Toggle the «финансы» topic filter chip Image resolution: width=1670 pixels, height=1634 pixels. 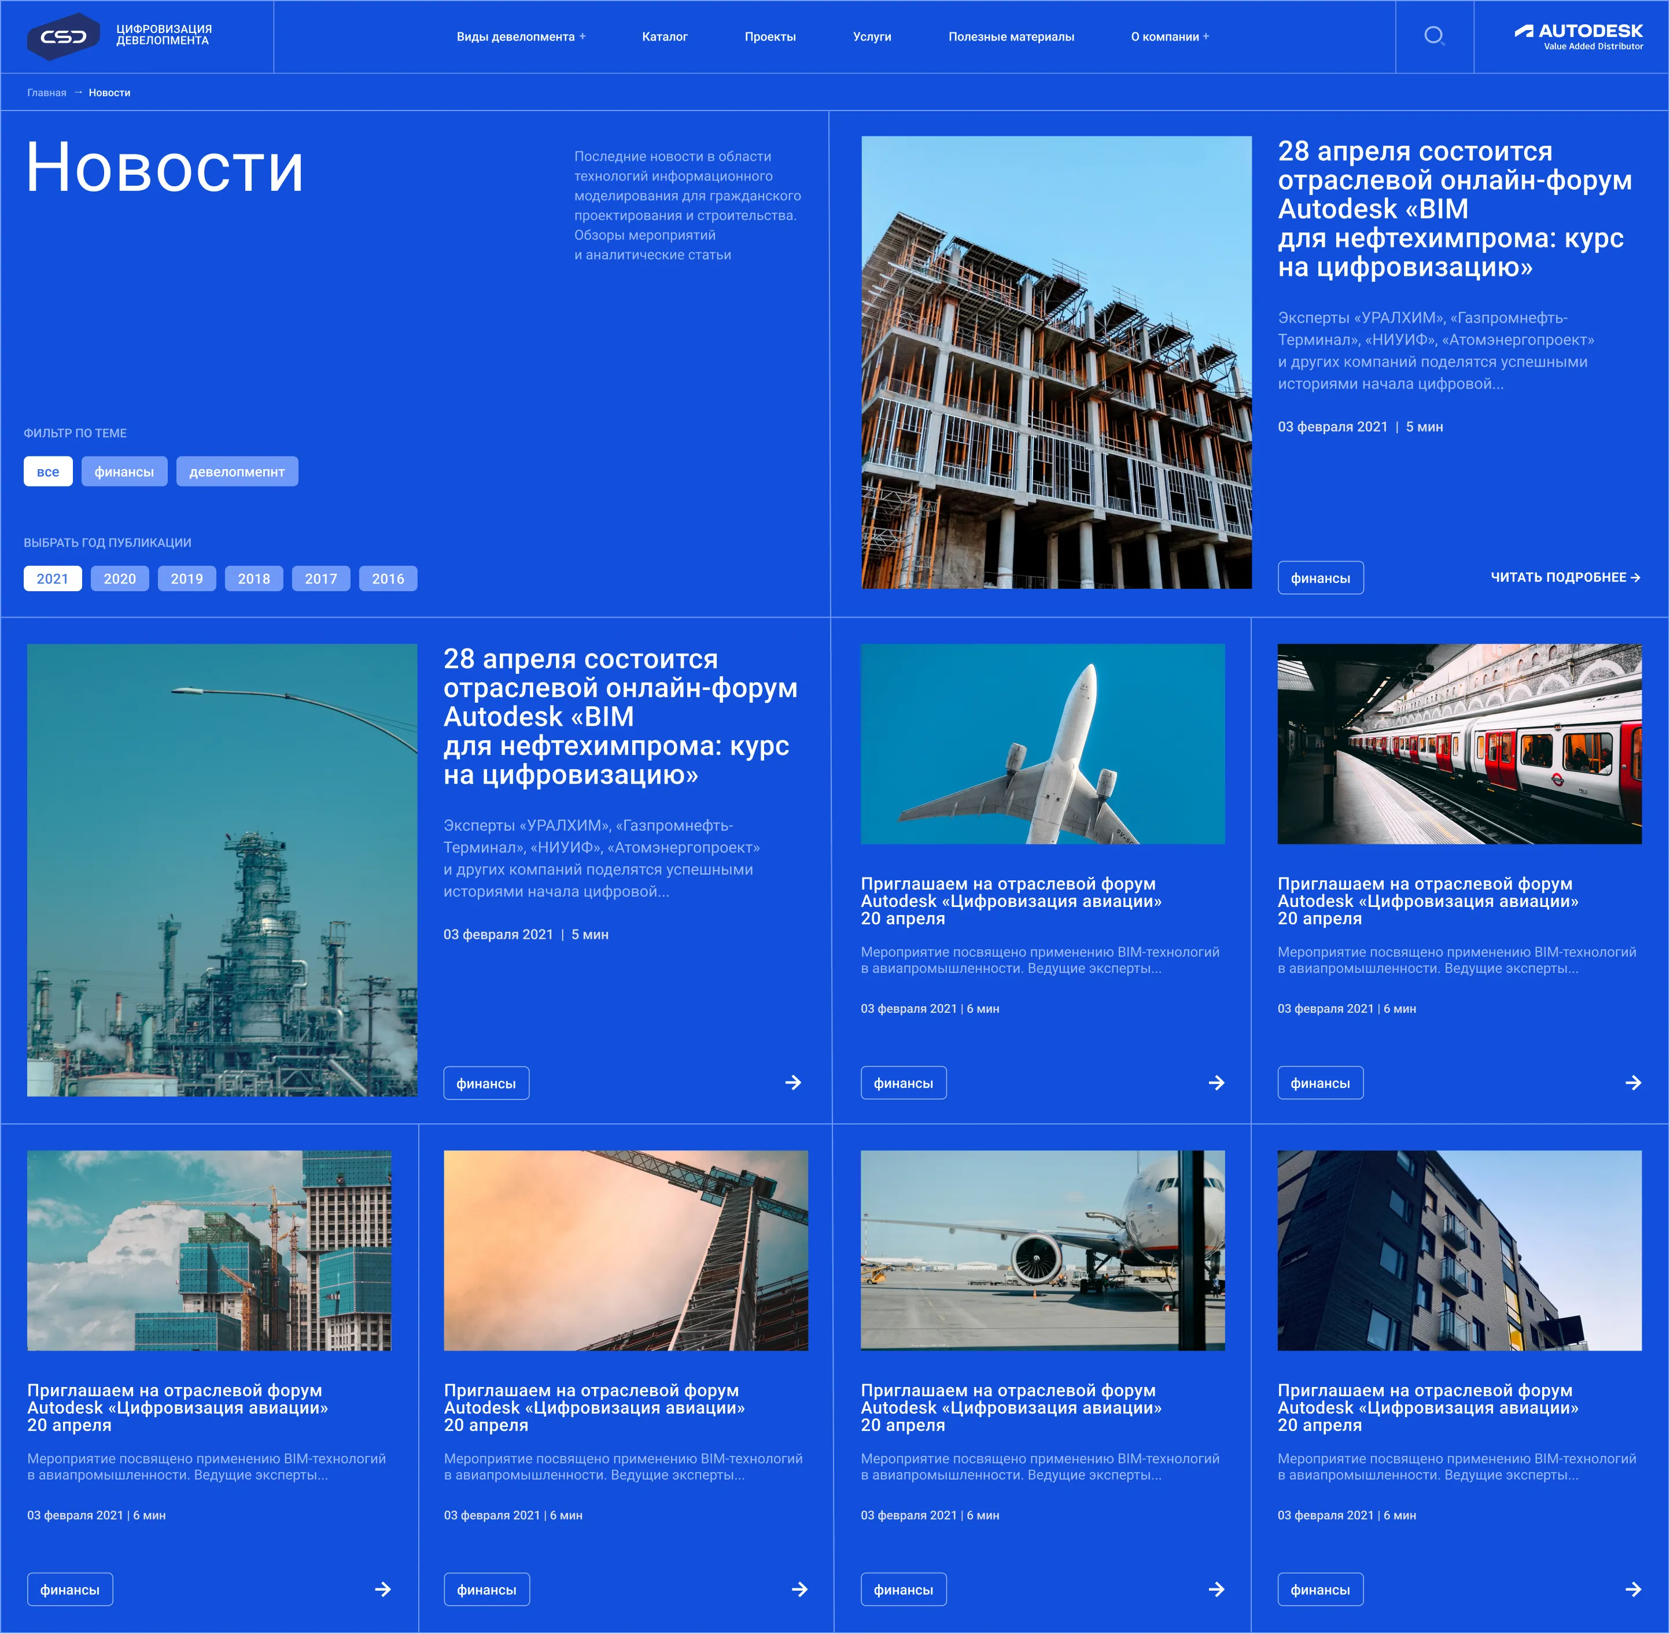pyautogui.click(x=124, y=471)
